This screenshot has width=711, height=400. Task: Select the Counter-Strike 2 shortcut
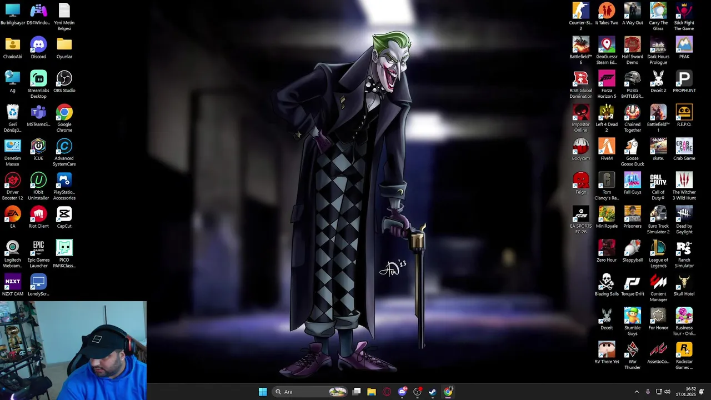point(580,17)
